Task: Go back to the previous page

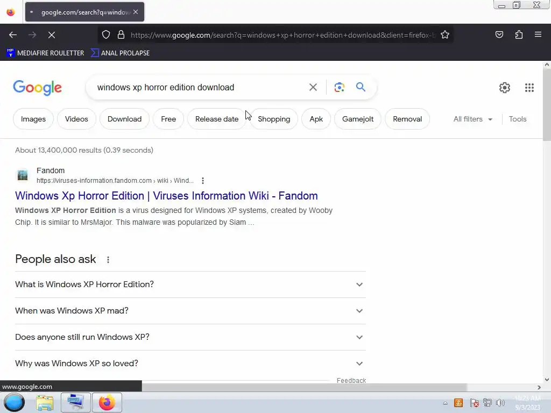Action: point(13,35)
